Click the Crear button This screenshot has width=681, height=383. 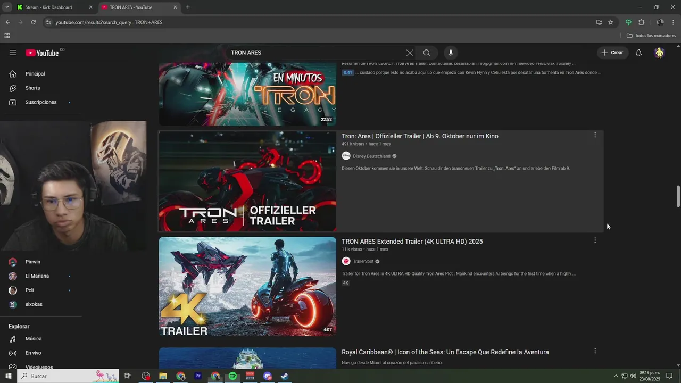tap(612, 53)
